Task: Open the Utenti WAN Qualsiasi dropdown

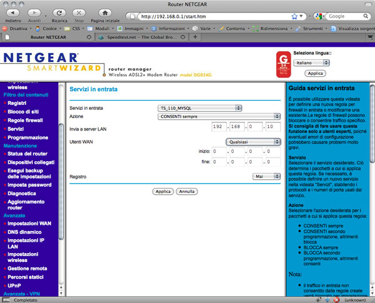Action: coord(253,142)
